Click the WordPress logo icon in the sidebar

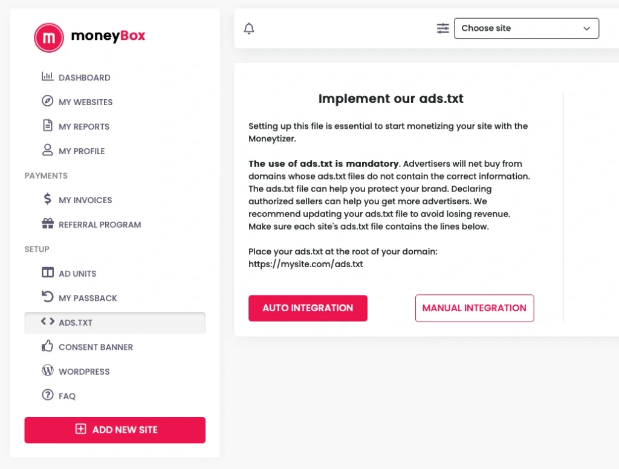click(48, 370)
